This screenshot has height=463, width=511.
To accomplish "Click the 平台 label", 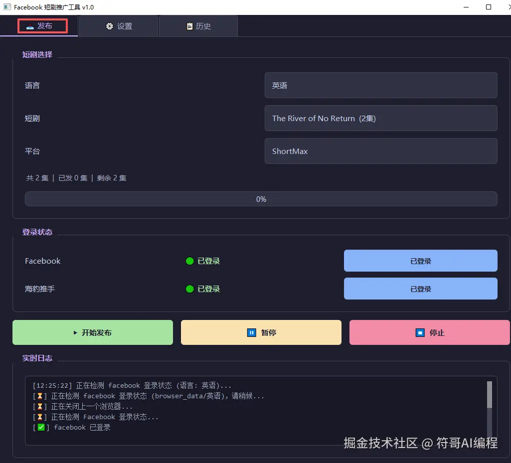I will click(x=32, y=151).
